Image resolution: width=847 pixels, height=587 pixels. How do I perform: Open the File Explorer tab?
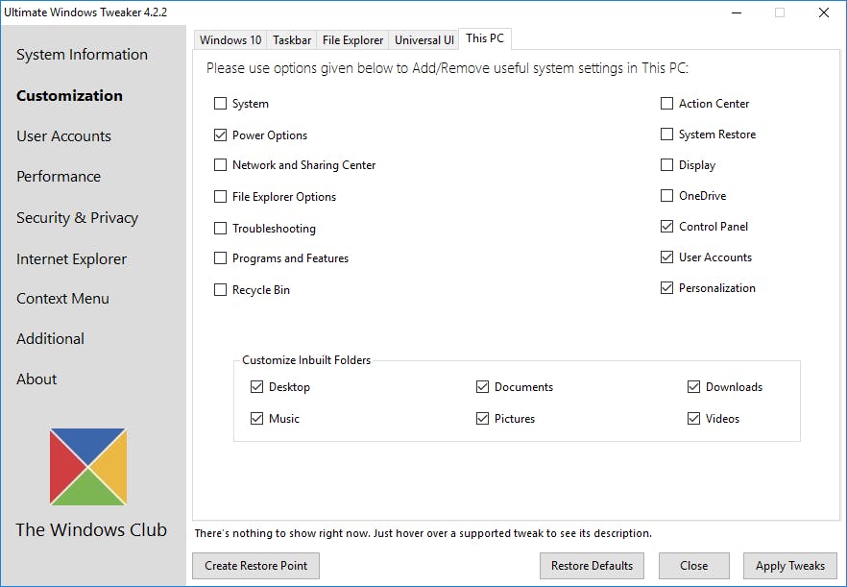click(x=352, y=40)
